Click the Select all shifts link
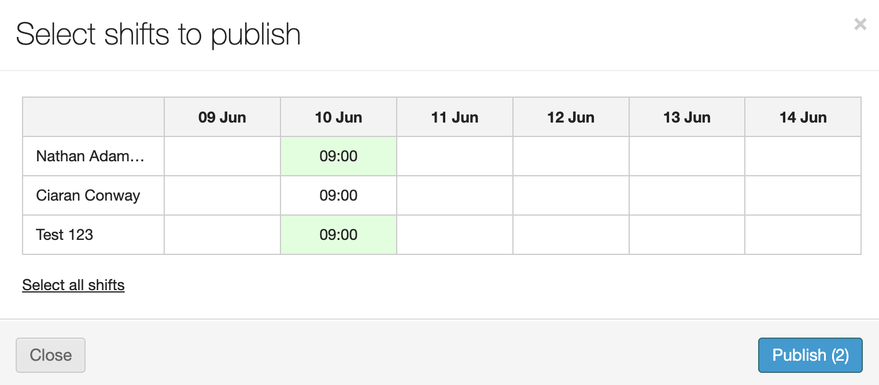This screenshot has height=385, width=879. point(73,285)
